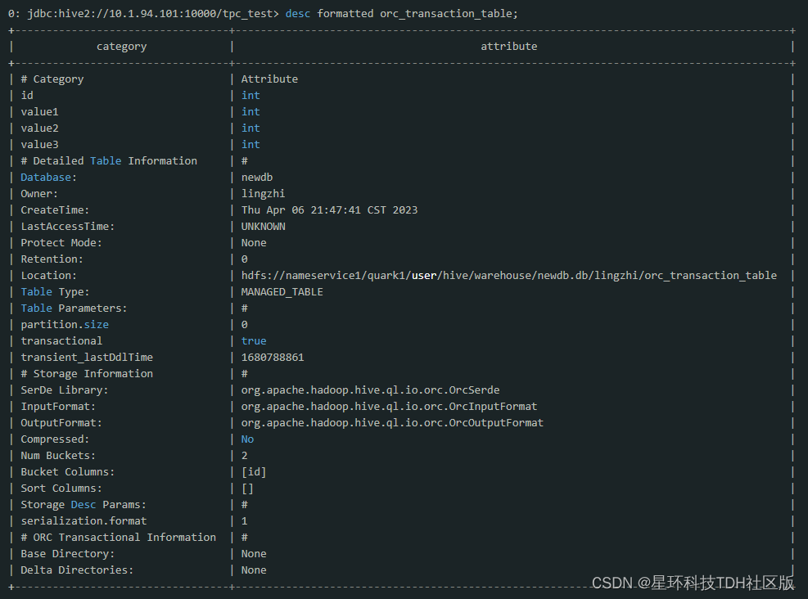808x599 pixels.
Task: Click the 'attribute' column header
Action: point(508,47)
